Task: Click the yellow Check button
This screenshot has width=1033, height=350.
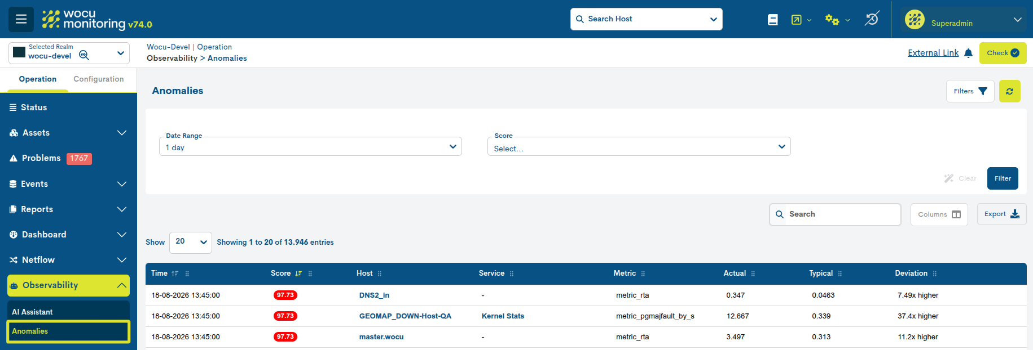Action: [x=1003, y=53]
